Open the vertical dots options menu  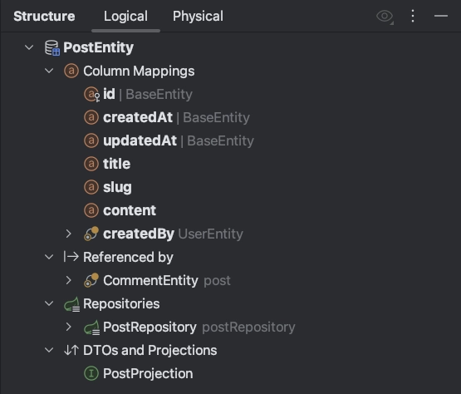(x=413, y=16)
